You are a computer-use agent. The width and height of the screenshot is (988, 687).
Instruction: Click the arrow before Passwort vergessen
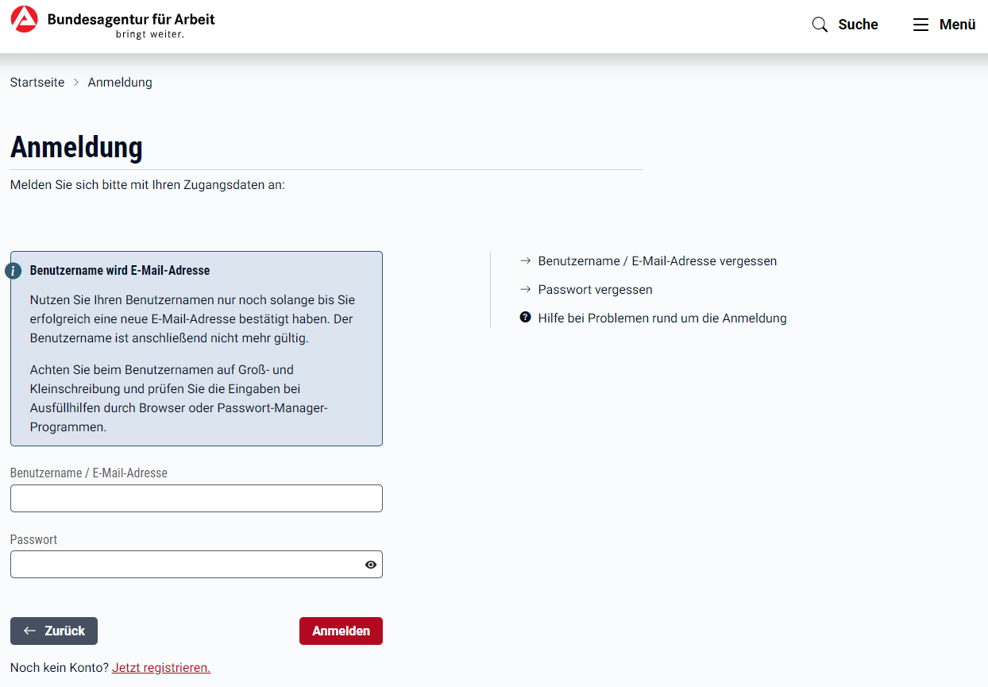525,289
